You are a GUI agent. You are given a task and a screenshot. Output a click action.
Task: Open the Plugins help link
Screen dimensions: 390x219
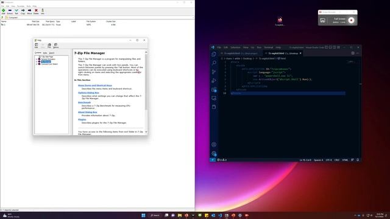[x=82, y=119]
